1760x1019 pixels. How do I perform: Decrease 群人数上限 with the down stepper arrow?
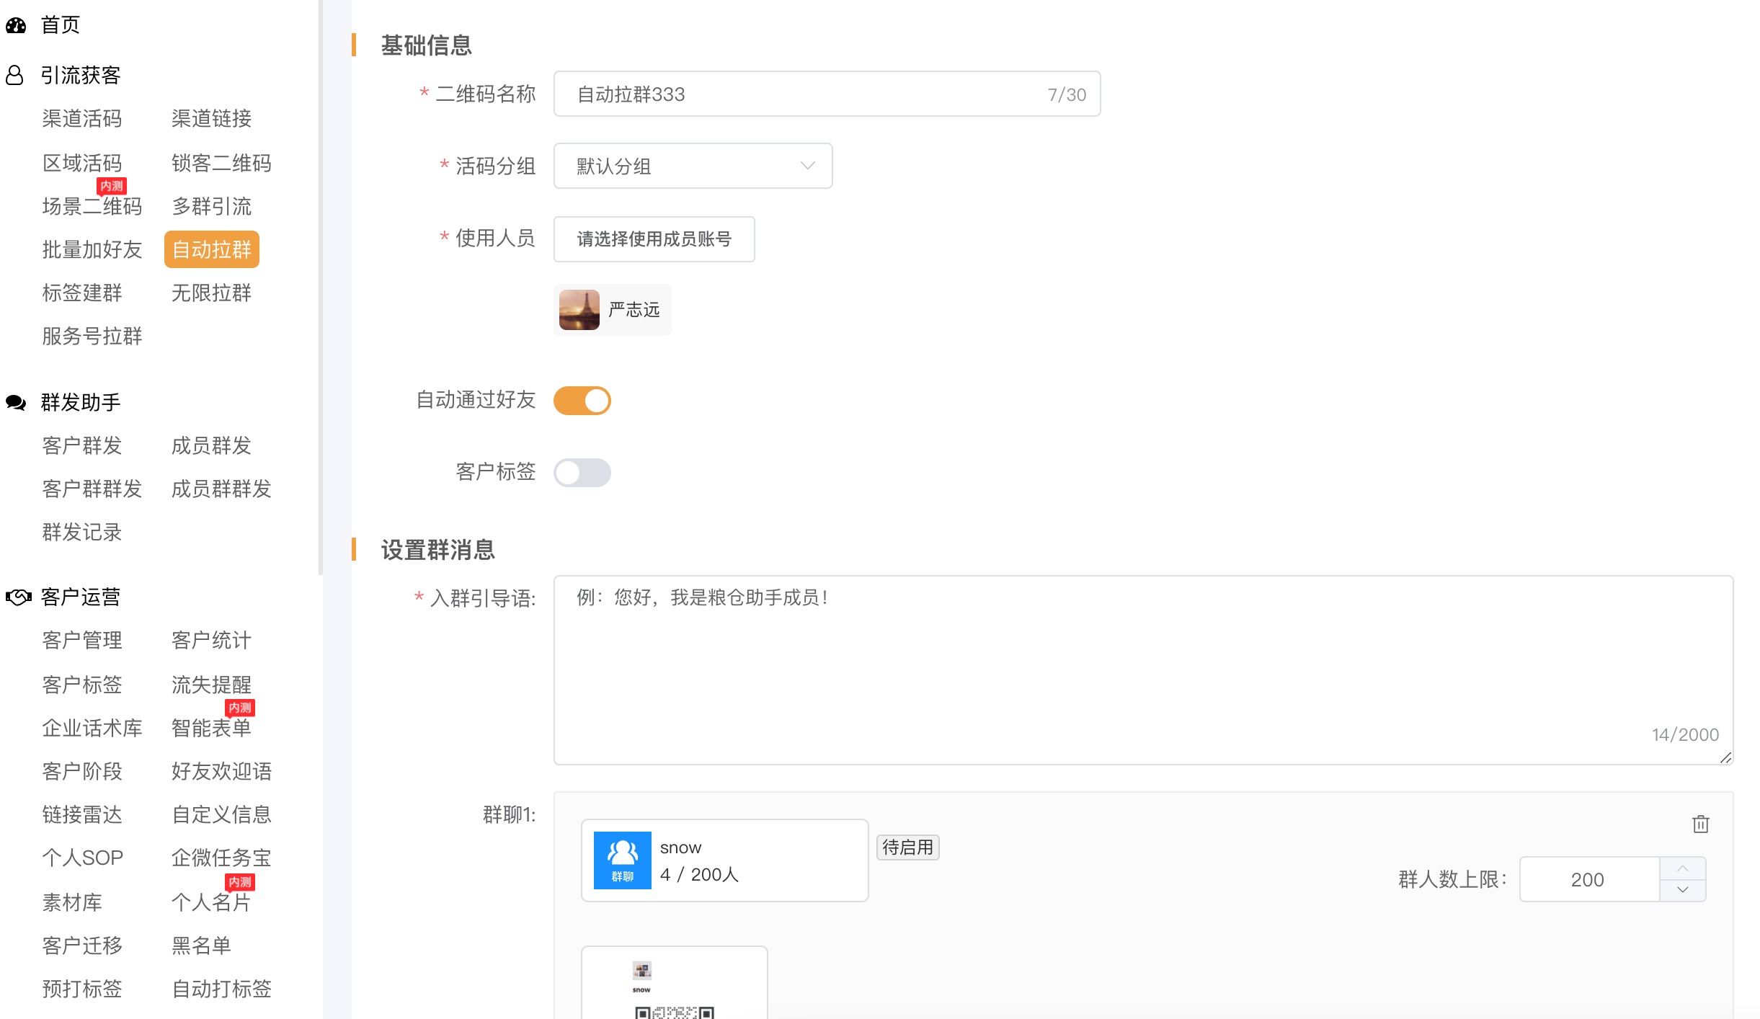tap(1684, 889)
